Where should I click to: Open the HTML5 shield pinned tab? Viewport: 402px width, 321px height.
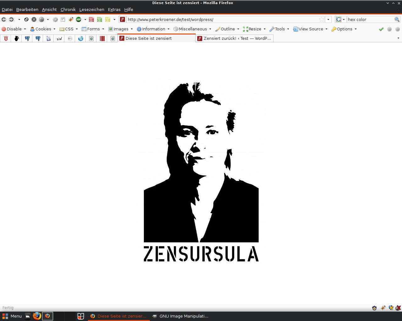click(6, 39)
